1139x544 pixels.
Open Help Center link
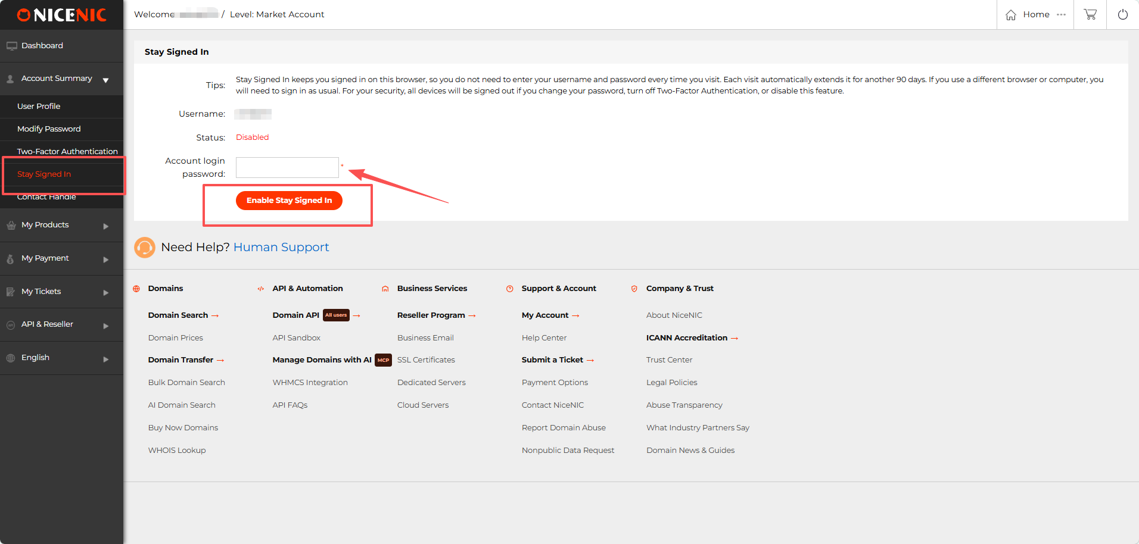pyautogui.click(x=544, y=338)
